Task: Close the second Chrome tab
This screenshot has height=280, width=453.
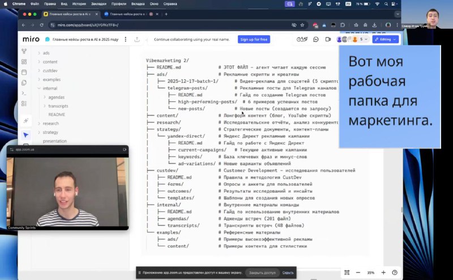Action: coord(157,14)
